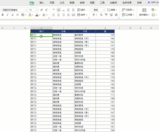Viewport: 159px width, 132px height.
Task: Click the eraser clear formatting icon
Action: (x=44, y=15)
